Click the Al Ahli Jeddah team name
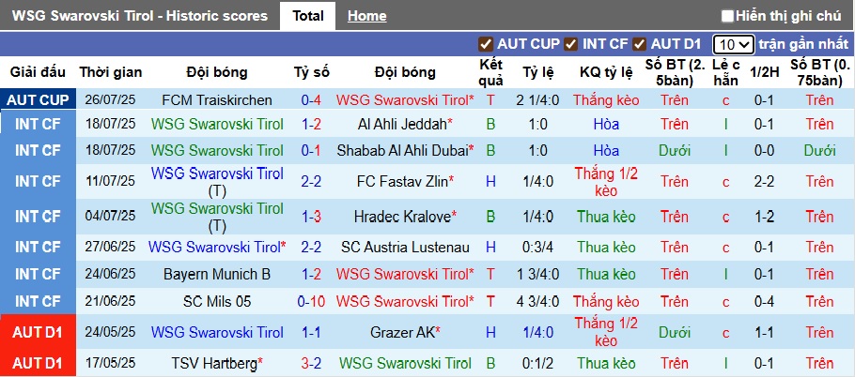 point(403,124)
